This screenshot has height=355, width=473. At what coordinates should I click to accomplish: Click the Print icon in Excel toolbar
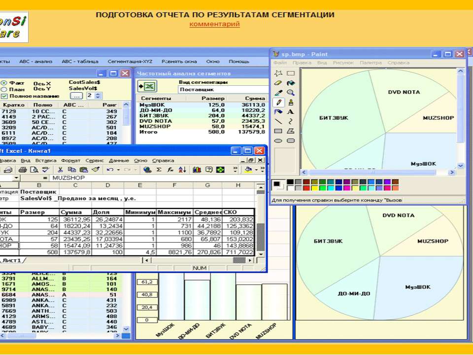[23, 170]
